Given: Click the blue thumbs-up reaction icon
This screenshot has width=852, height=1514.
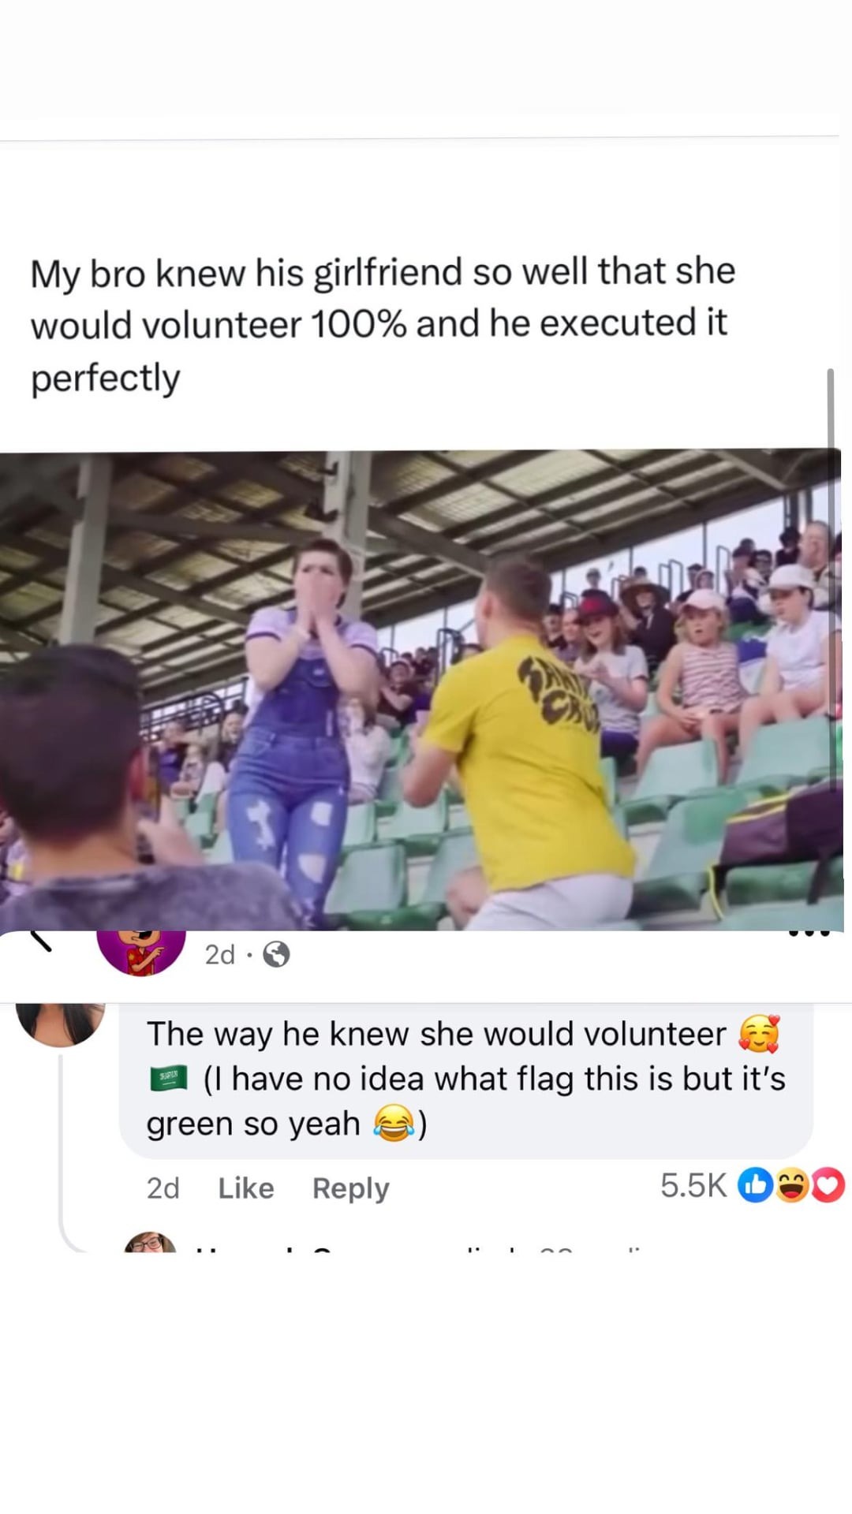Looking at the screenshot, I should point(754,1185).
